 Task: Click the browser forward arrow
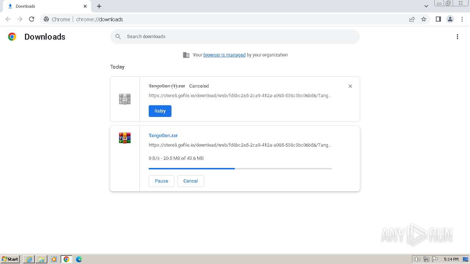(20, 19)
